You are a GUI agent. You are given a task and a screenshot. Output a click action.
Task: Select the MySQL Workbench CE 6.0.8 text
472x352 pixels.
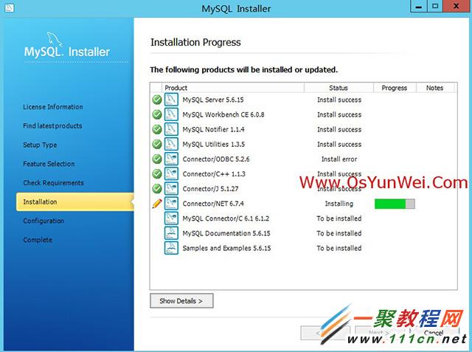coord(223,114)
